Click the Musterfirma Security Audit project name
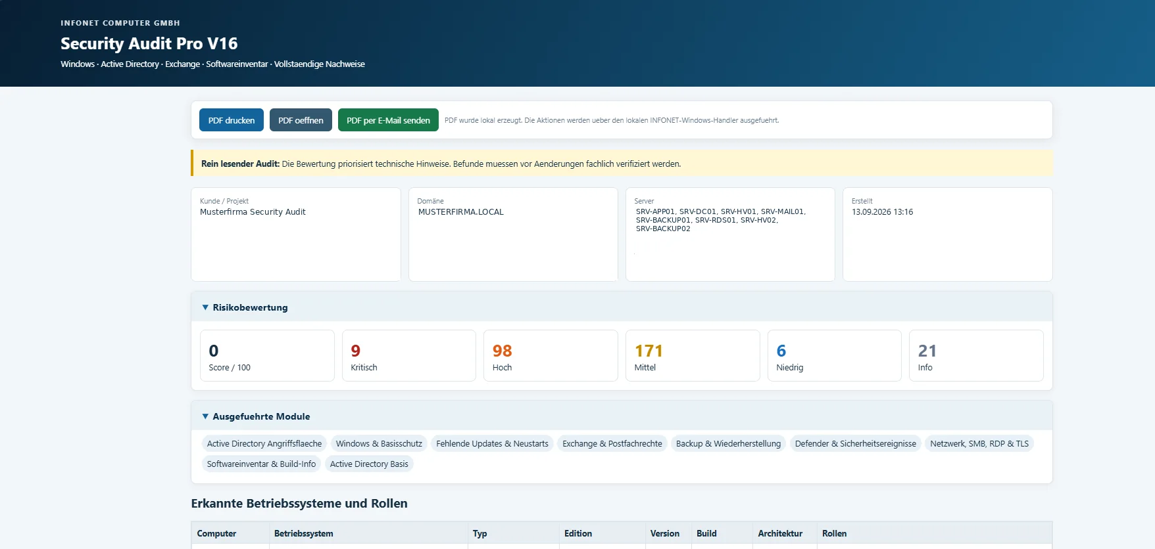This screenshot has height=549, width=1155. point(253,212)
